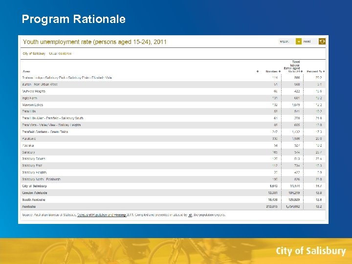Click the Youth unemployment rate table title
This screenshot has height=264, width=352.
95,42
